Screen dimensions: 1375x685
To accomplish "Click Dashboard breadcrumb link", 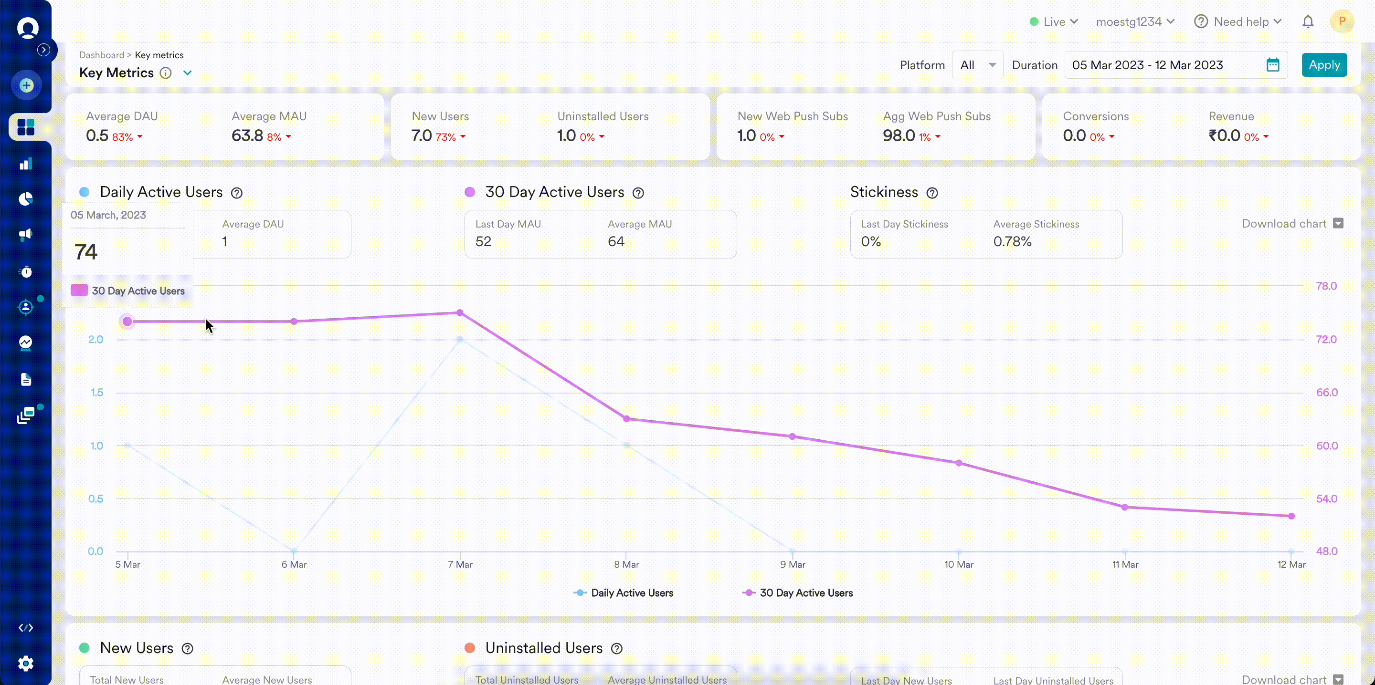I will click(x=101, y=55).
